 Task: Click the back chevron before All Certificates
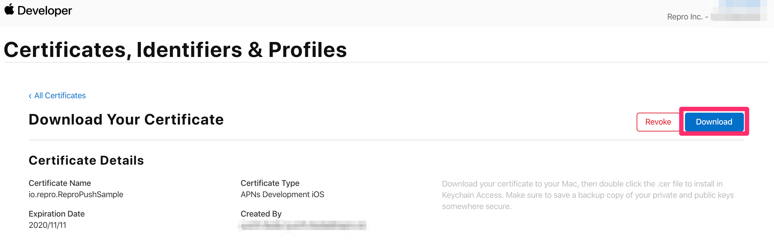pos(30,96)
